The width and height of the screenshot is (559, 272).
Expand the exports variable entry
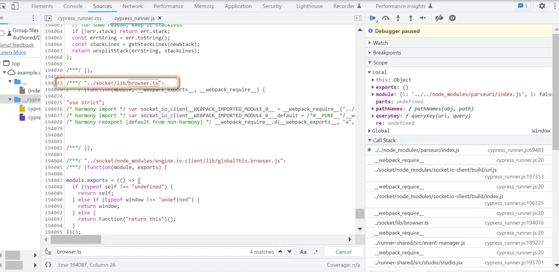click(x=373, y=87)
